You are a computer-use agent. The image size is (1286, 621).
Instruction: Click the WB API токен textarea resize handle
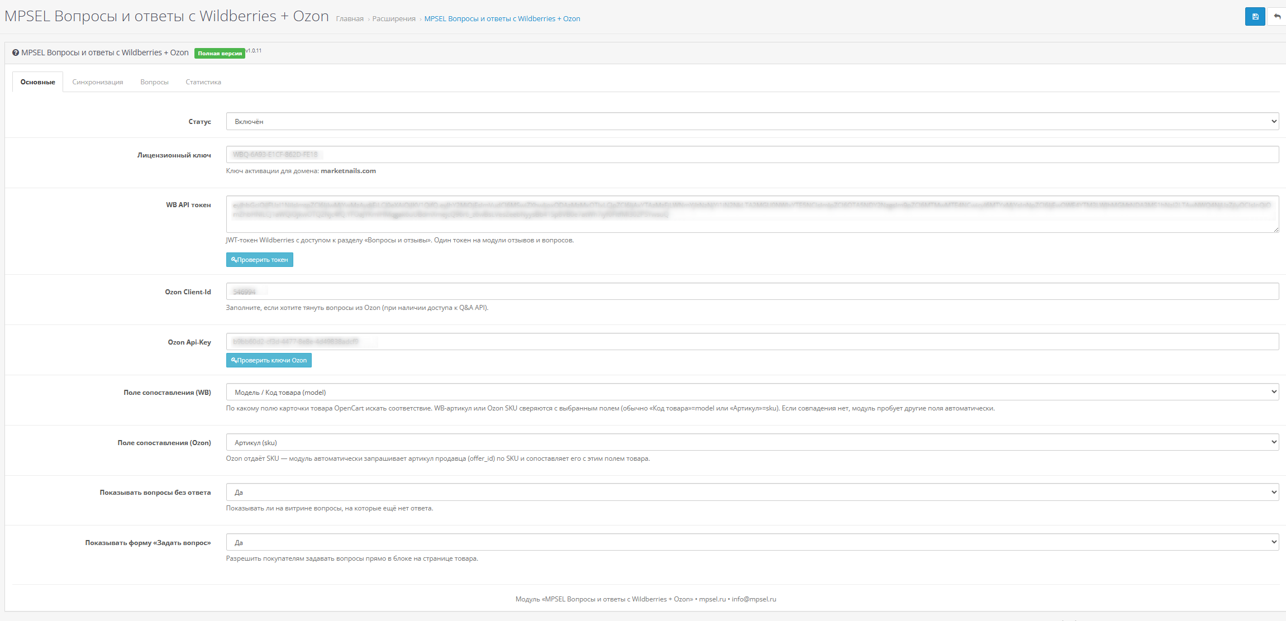click(x=1275, y=230)
